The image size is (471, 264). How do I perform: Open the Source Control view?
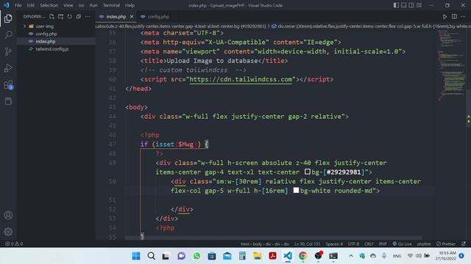tap(8, 51)
